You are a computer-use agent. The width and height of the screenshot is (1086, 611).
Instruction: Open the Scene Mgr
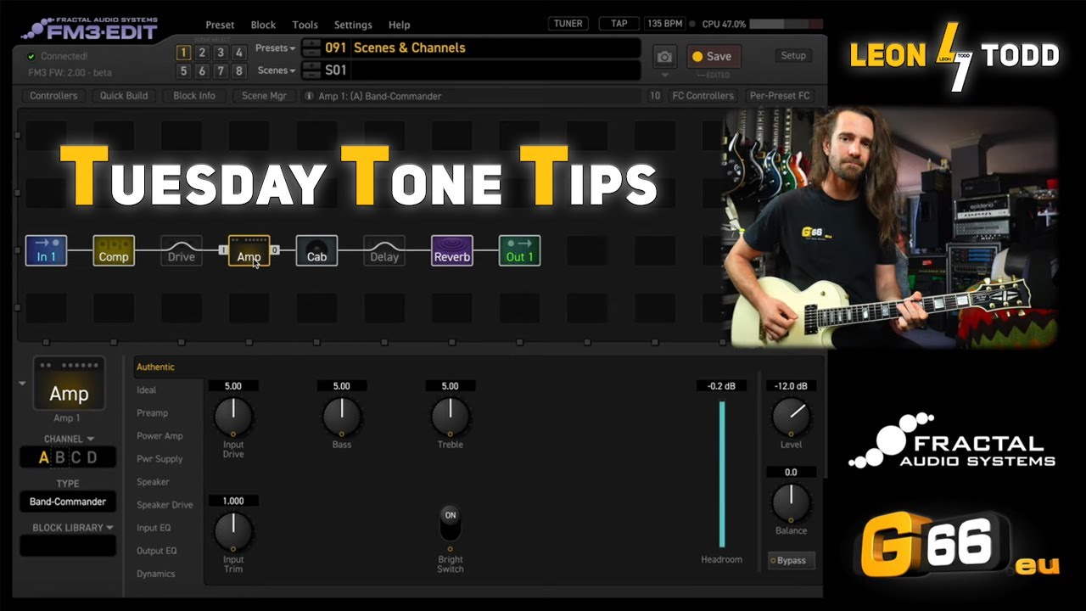pos(264,96)
